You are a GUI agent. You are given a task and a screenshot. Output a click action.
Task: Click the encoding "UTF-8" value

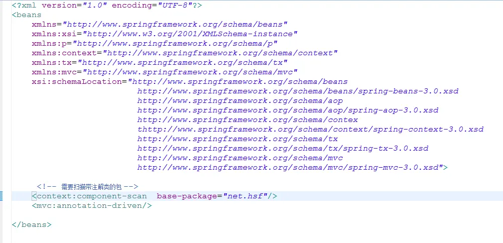click(175, 6)
